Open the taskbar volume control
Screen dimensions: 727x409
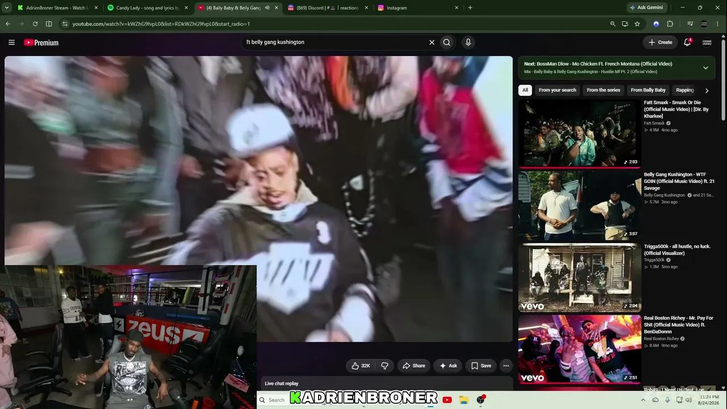pos(689,400)
